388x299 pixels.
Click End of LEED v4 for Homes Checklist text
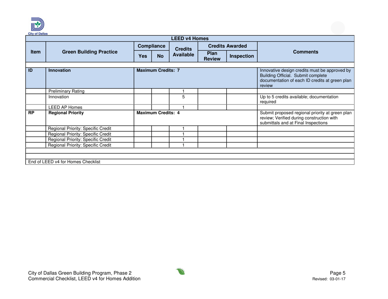63,162
